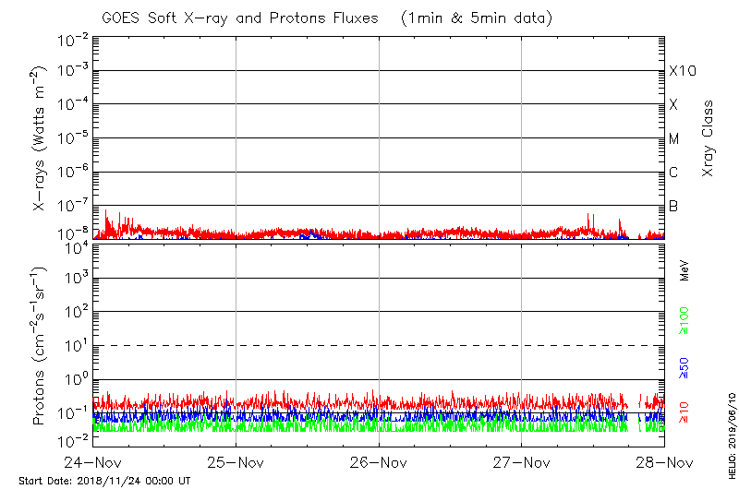Select the 26-Nov x-axis tick label
This screenshot has height=489, width=739.
[x=379, y=461]
